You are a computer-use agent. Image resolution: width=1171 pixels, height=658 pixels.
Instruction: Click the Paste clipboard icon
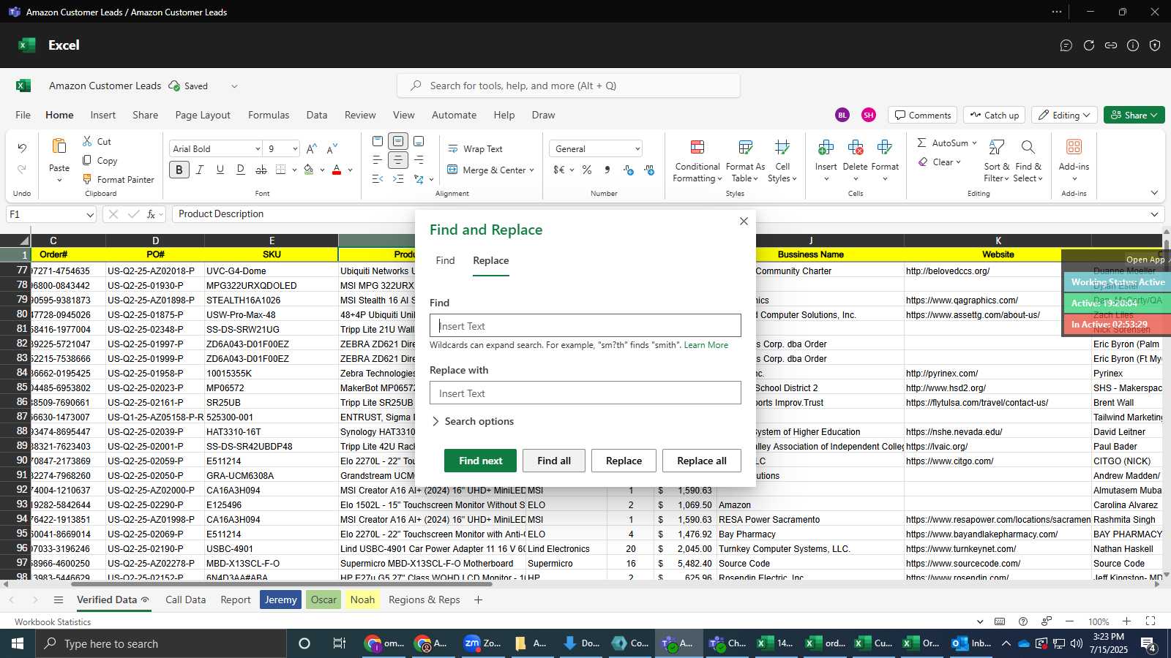(x=59, y=146)
